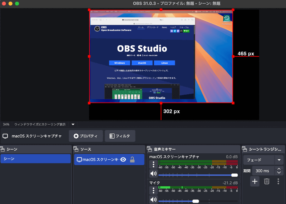Click the monitor icon beside macOS スクリーンキャプチャ label
This screenshot has width=286, height=204.
[5, 136]
